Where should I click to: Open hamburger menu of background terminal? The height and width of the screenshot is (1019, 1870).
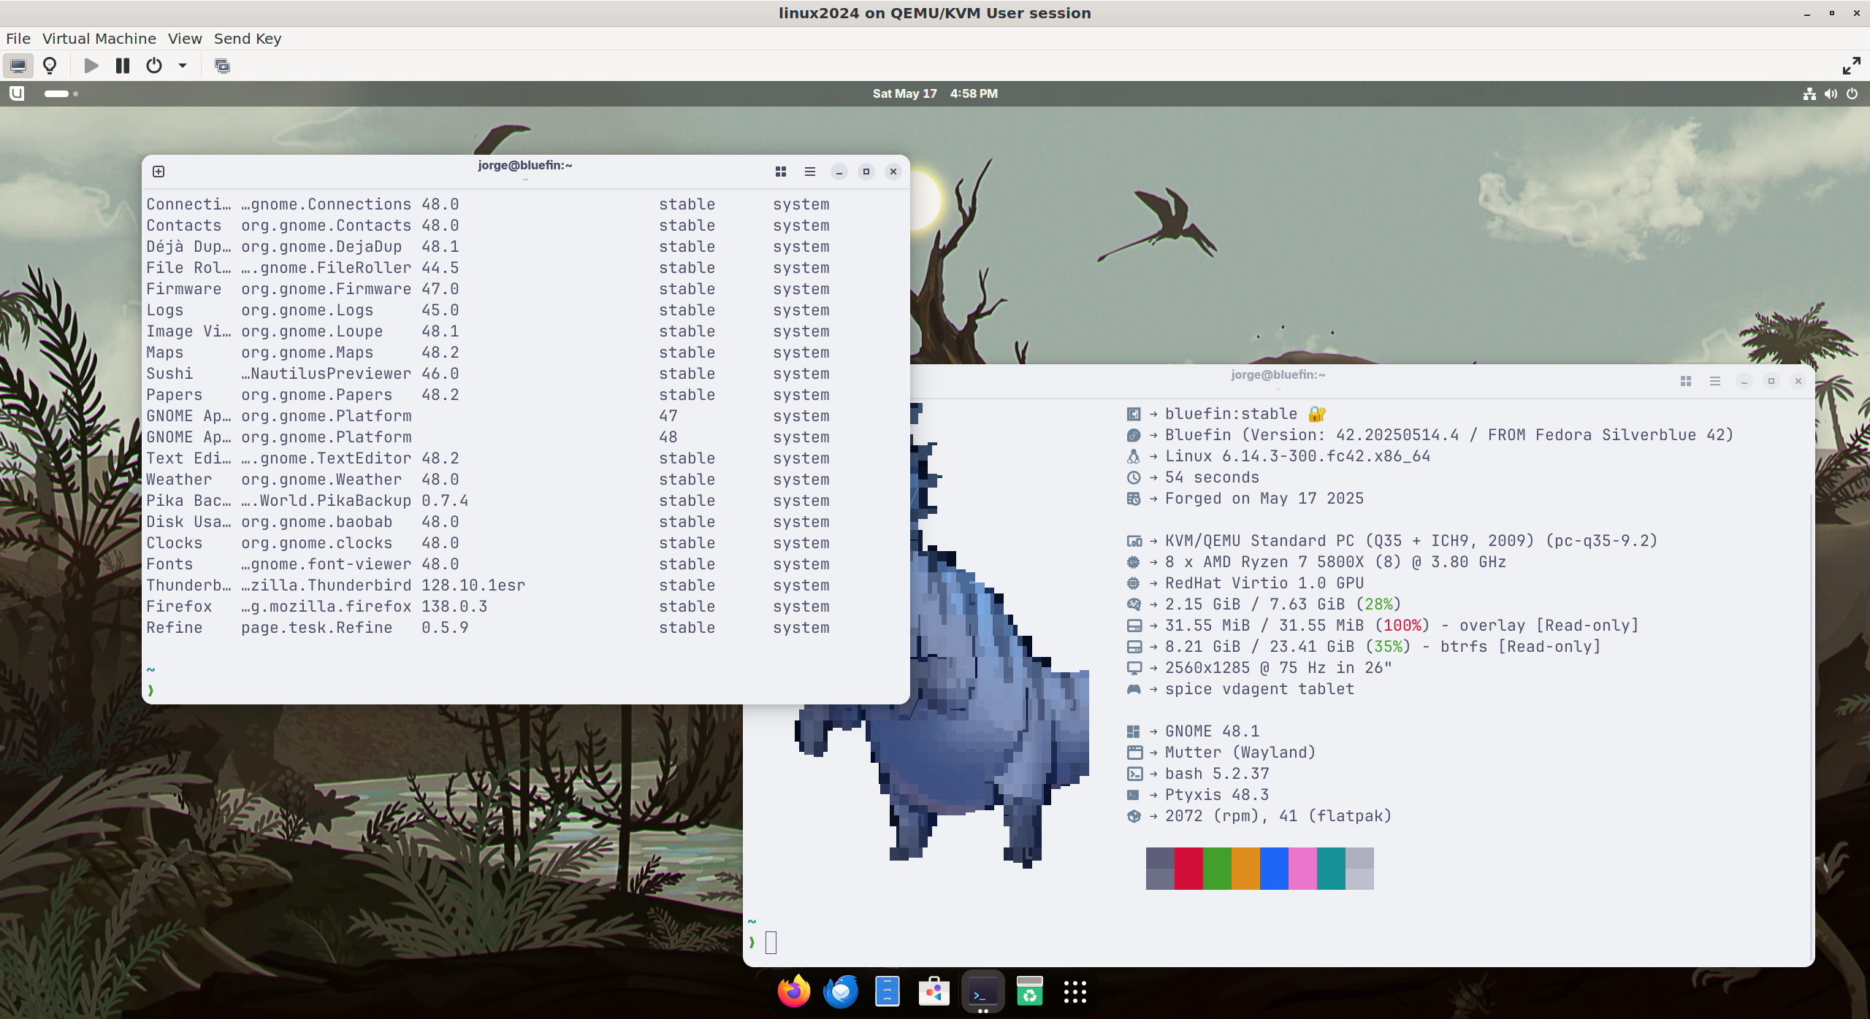point(1714,381)
